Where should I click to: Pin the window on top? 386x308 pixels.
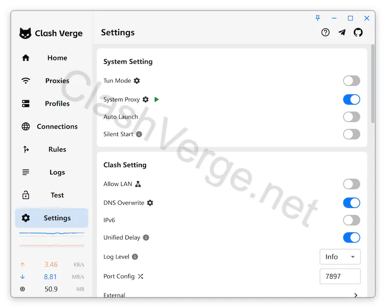tap(317, 18)
